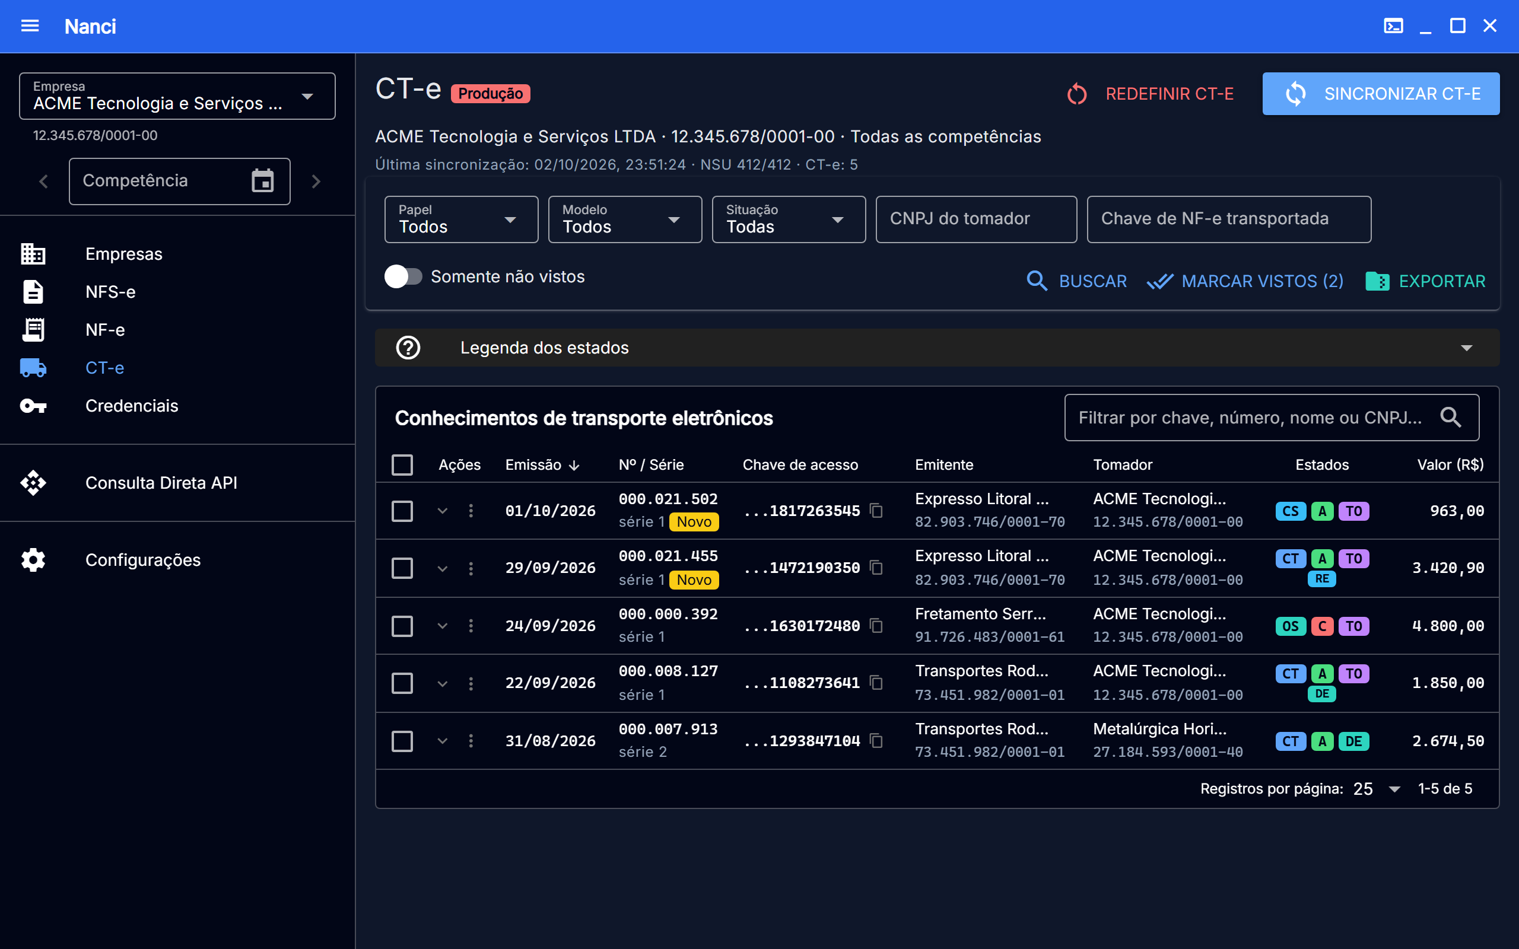Click REDEFINIR CT-E button

point(1149,94)
